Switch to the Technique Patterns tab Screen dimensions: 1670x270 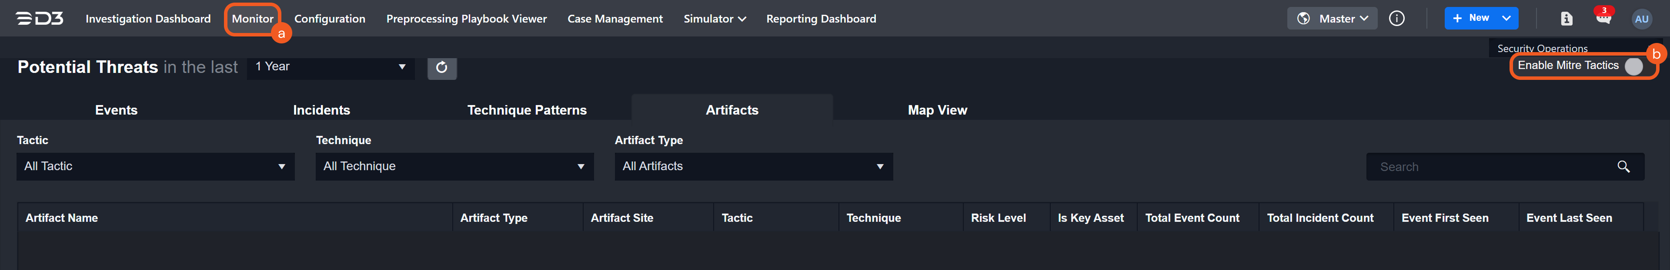pyautogui.click(x=526, y=110)
